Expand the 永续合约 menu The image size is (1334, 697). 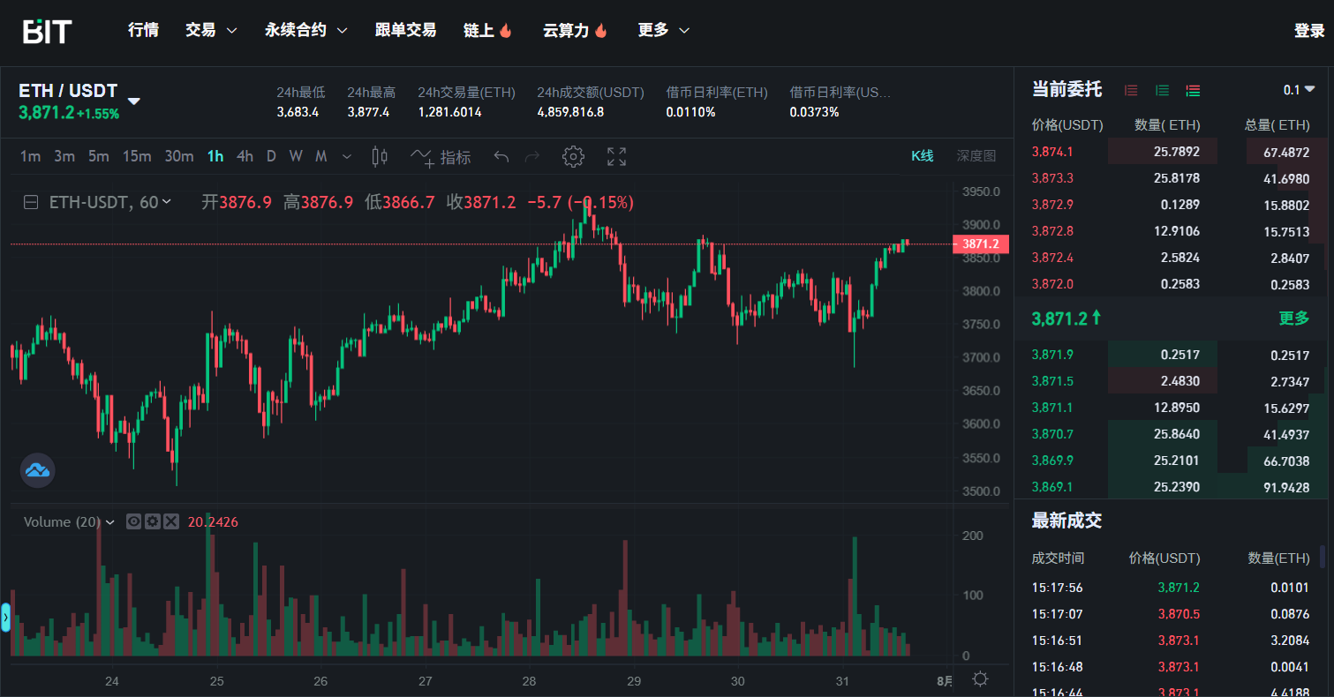click(305, 30)
